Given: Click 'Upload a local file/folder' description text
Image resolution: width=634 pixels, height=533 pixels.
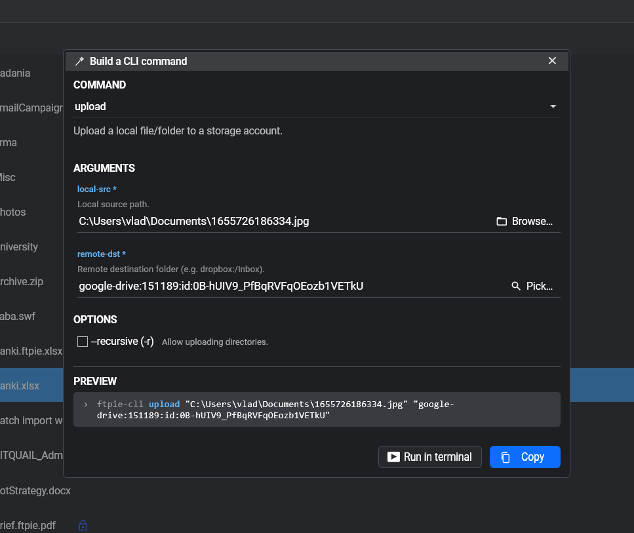Looking at the screenshot, I should tap(178, 131).
